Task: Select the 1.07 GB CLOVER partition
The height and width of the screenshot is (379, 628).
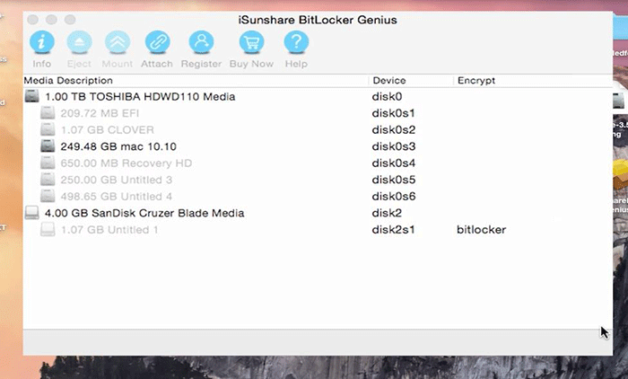Action: tap(108, 130)
